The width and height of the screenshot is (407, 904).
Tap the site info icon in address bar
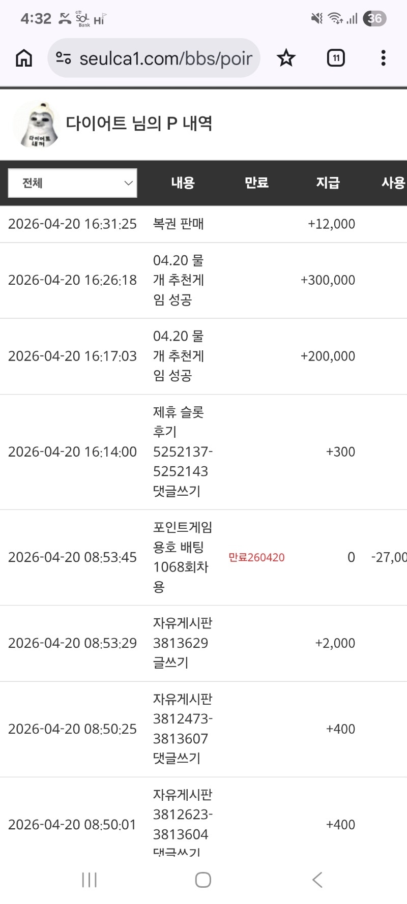point(64,58)
